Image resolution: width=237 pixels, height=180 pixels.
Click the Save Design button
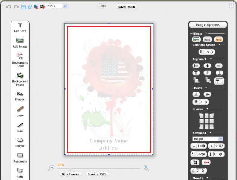pos(126,7)
